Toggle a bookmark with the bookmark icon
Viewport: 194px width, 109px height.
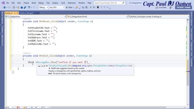(x=98, y=8)
